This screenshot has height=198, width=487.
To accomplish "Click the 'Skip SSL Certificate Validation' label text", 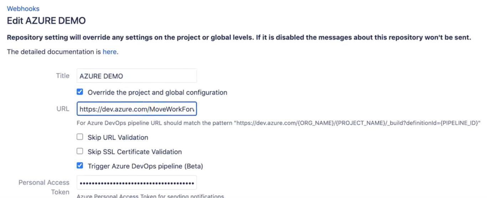I will 134,152.
